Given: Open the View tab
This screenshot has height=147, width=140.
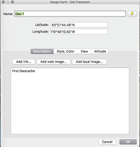Looking at the screenshot, I should point(84,51).
